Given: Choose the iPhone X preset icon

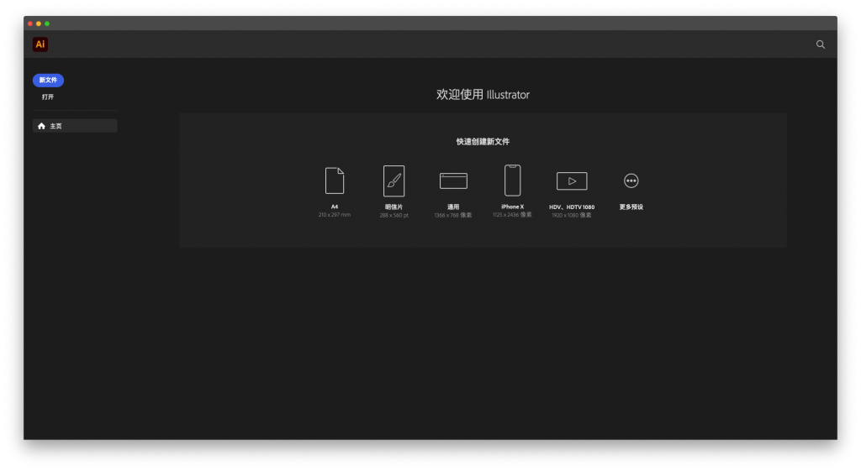Looking at the screenshot, I should (512, 181).
